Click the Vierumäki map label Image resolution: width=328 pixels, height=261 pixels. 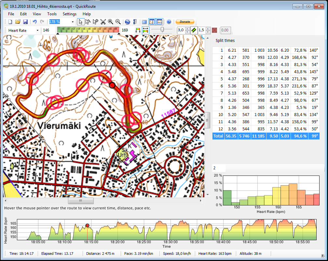[59, 125]
